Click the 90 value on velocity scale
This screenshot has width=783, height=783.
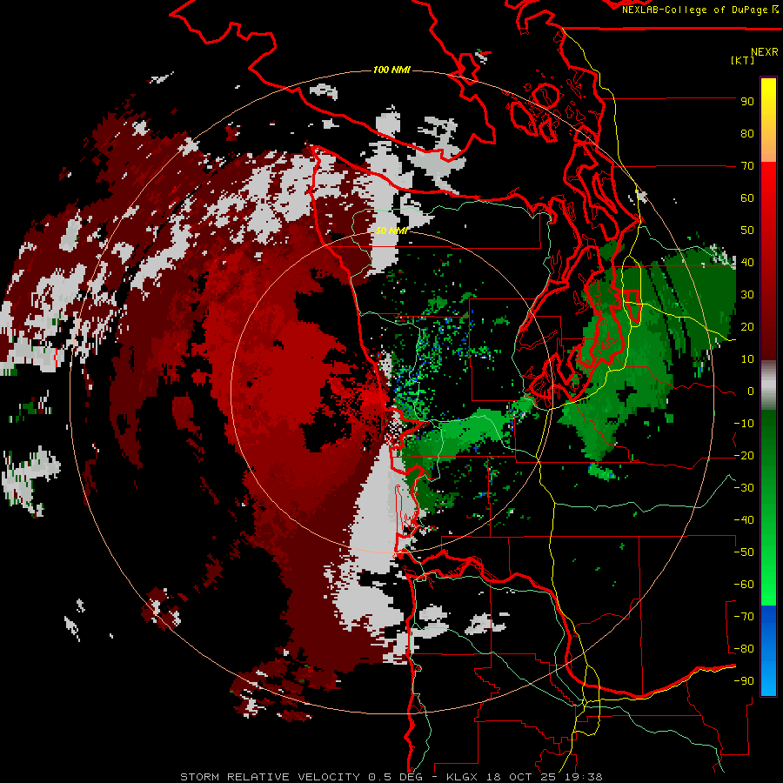coord(747,102)
